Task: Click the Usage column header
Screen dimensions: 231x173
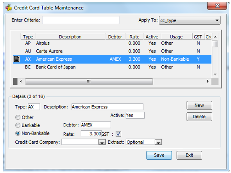Action: click(176, 37)
